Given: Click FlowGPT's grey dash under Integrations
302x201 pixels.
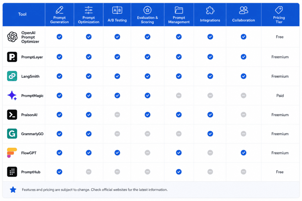Looking at the screenshot, I should 210,153.
